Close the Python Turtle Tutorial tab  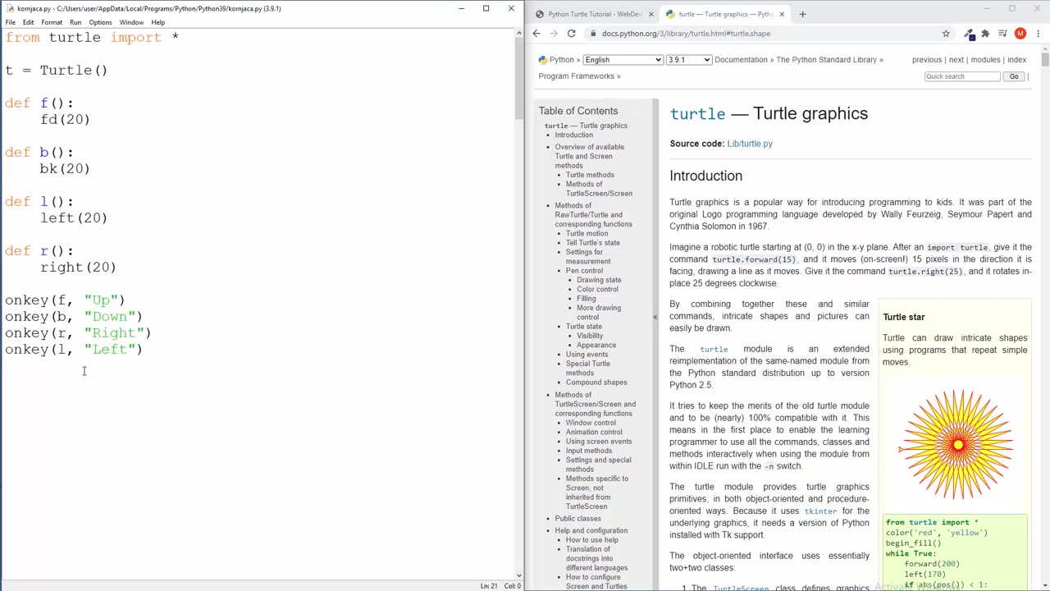(651, 14)
